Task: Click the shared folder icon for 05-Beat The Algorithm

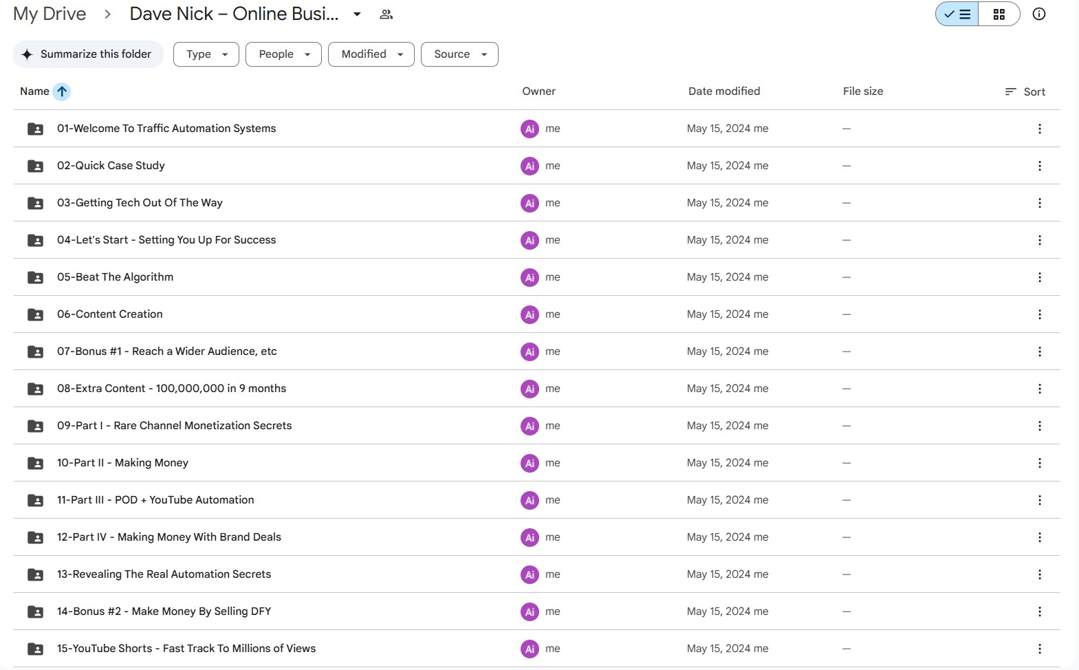Action: click(35, 277)
